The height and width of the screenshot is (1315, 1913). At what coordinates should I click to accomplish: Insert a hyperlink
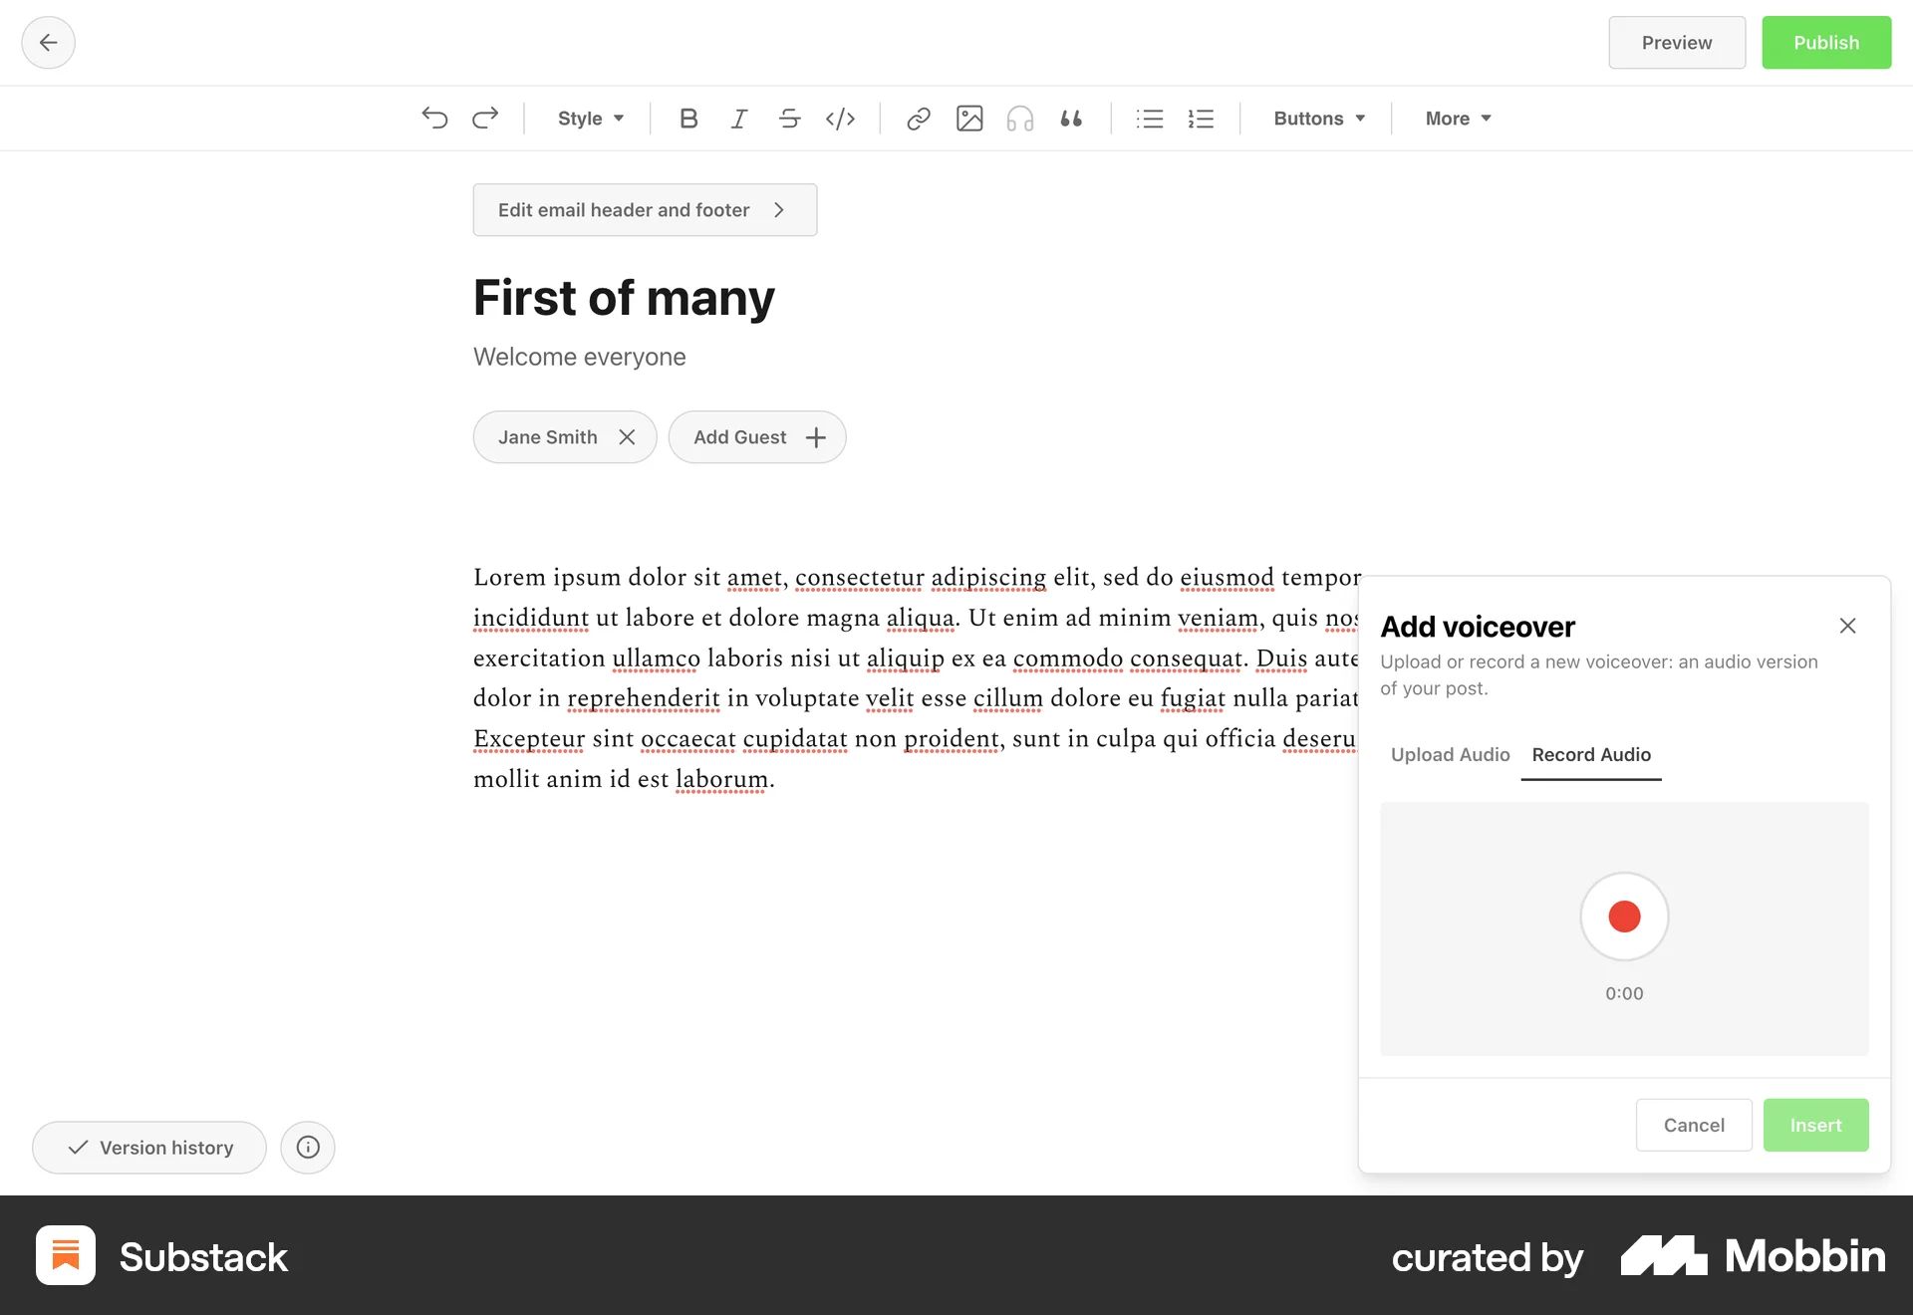[x=918, y=119]
